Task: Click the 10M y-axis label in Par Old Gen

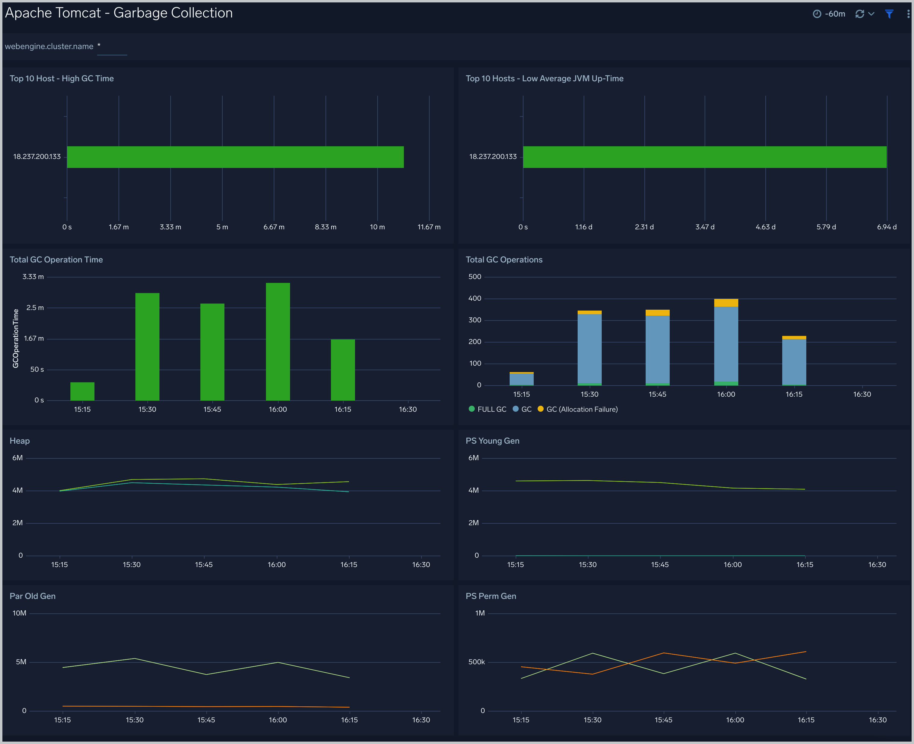Action: click(x=19, y=613)
